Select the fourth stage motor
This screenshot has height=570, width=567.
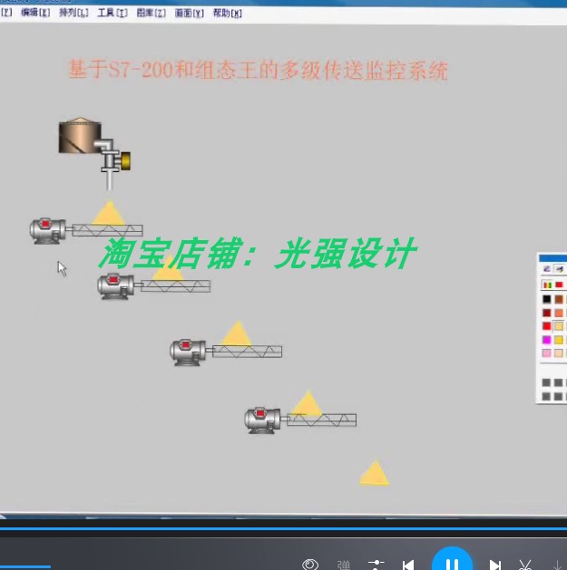tap(262, 420)
